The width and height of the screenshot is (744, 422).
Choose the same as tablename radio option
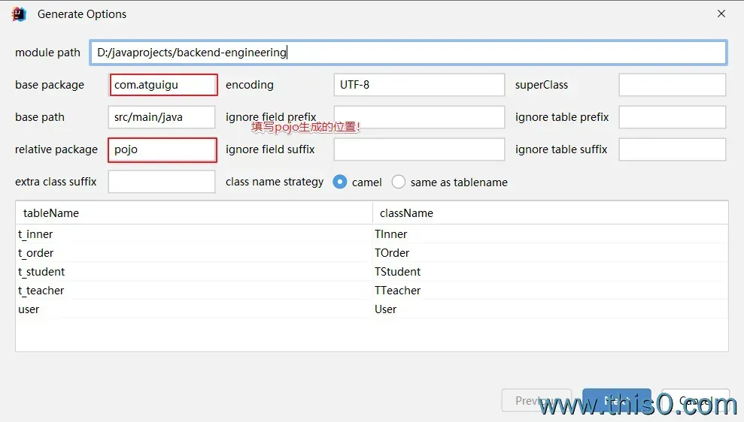tap(399, 182)
